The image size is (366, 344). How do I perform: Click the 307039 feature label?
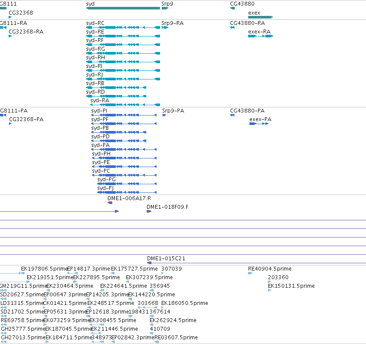tap(172, 269)
